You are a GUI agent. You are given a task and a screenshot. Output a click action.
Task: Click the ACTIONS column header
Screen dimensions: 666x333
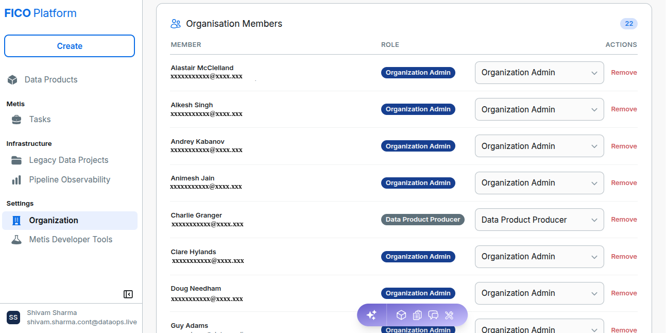pyautogui.click(x=621, y=45)
